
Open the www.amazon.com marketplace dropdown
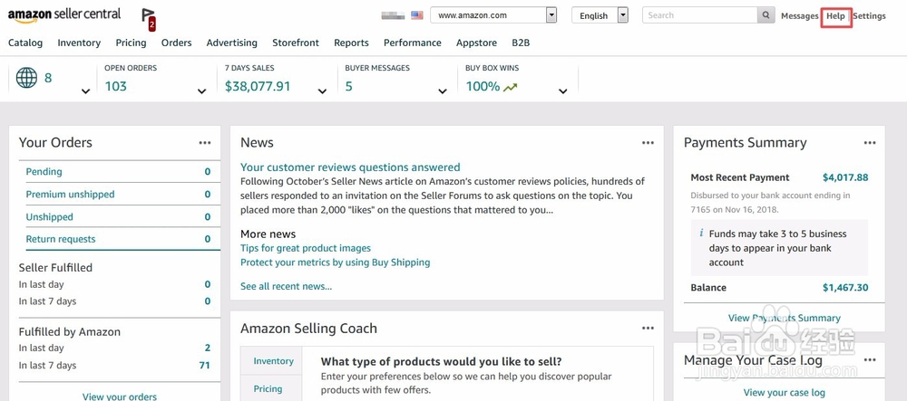pyautogui.click(x=493, y=15)
